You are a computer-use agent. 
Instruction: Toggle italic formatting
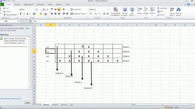point(24,14)
